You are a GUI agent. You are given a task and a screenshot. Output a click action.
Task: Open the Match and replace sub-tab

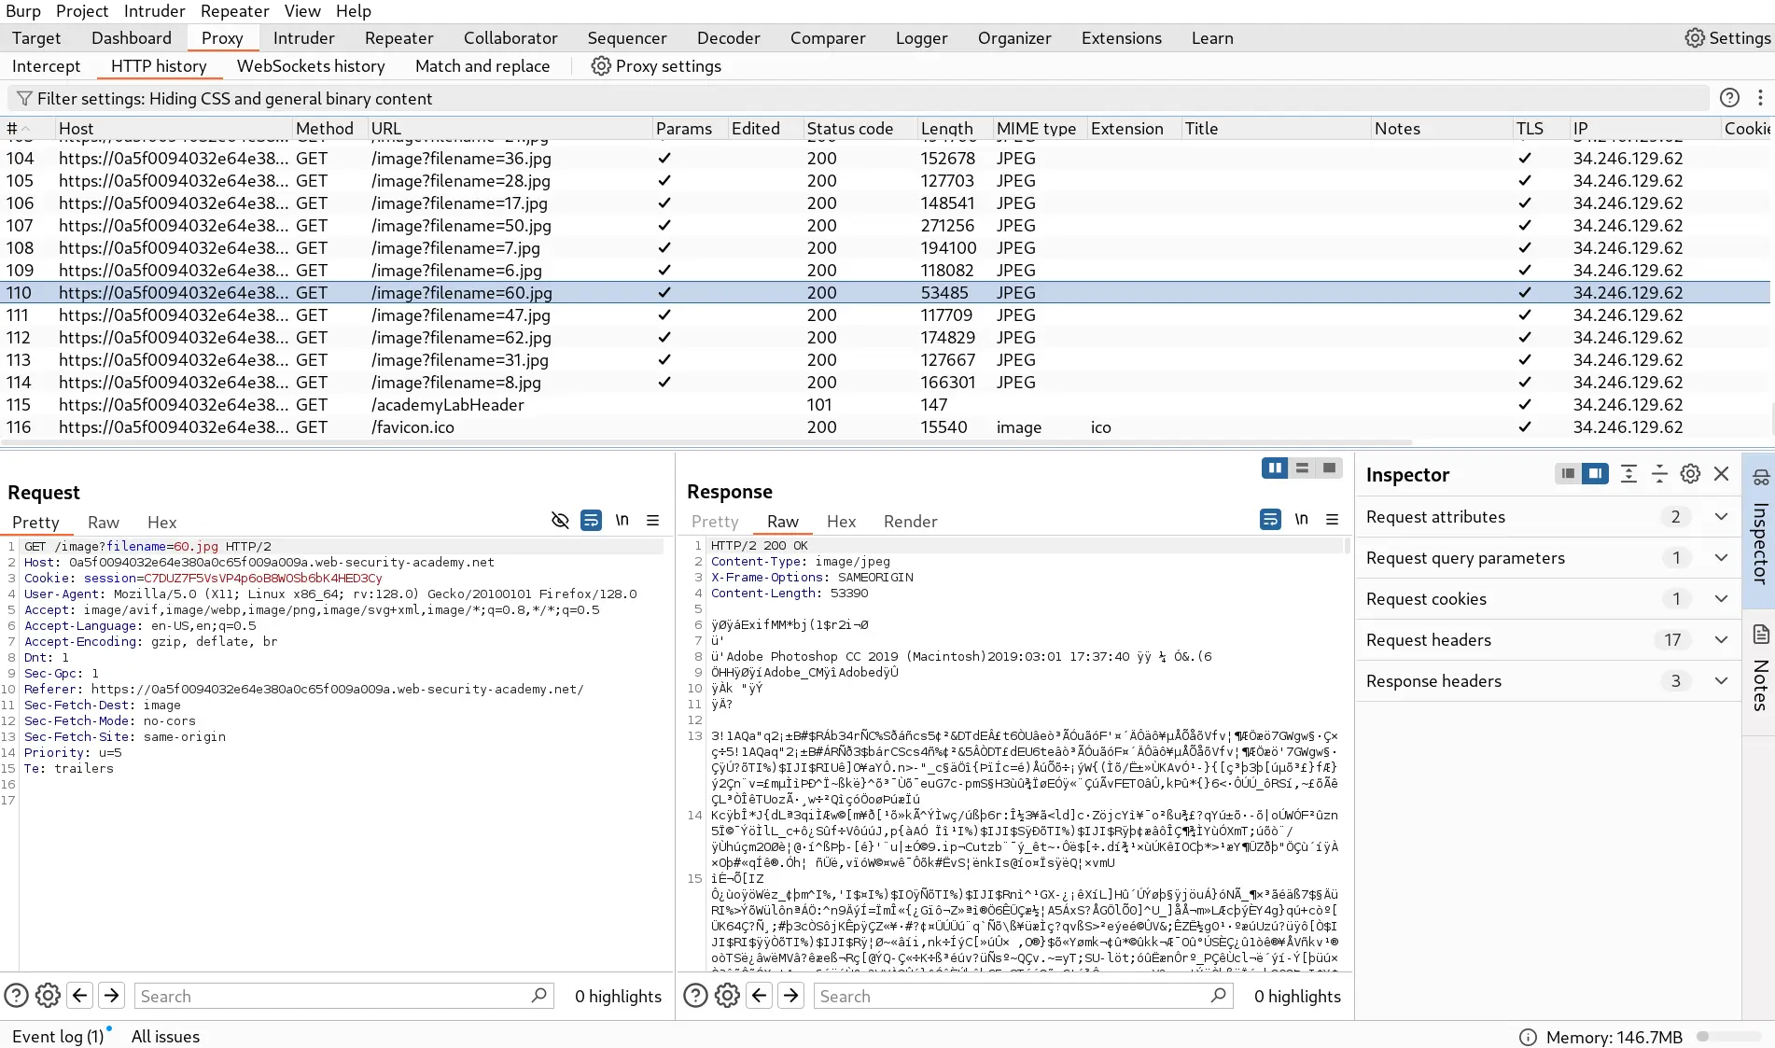pos(482,66)
